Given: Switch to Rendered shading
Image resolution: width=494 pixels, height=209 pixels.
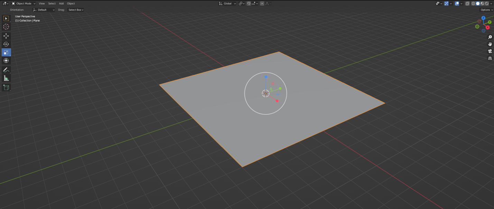Looking at the screenshot, I should pos(487,3).
